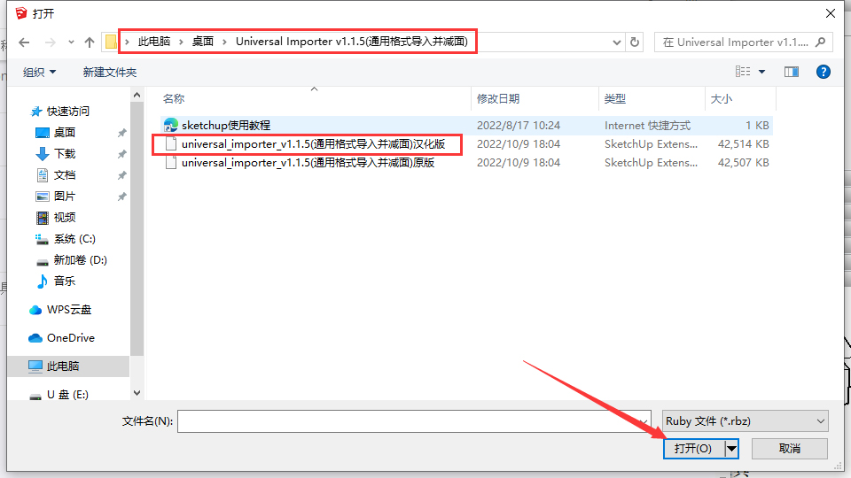Close the 打开 dialog
This screenshot has height=478, width=851.
pos(831,13)
